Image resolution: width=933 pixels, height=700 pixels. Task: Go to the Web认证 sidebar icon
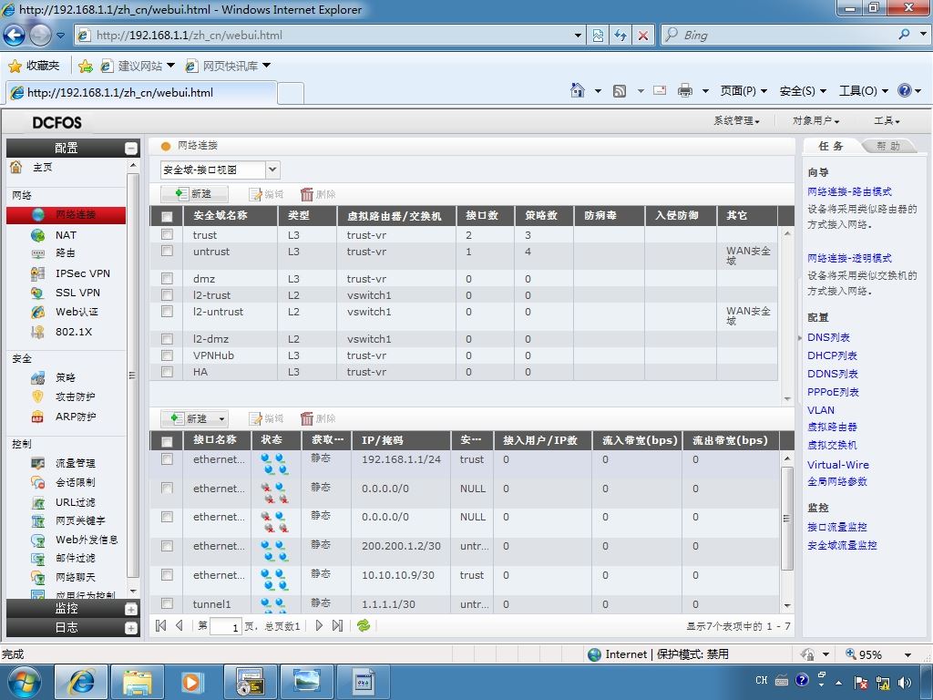38,312
